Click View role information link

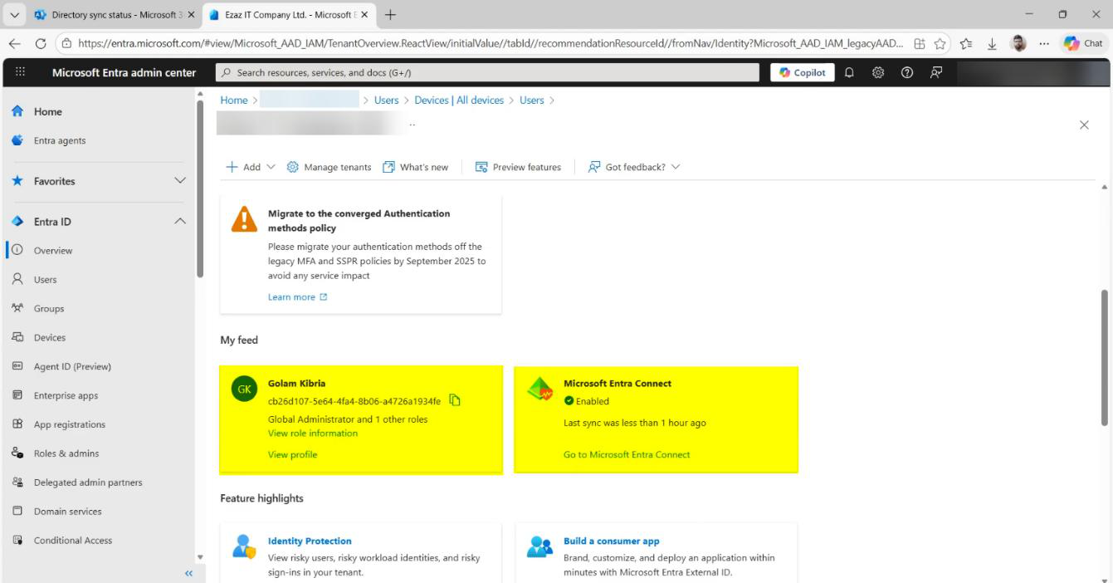313,434
